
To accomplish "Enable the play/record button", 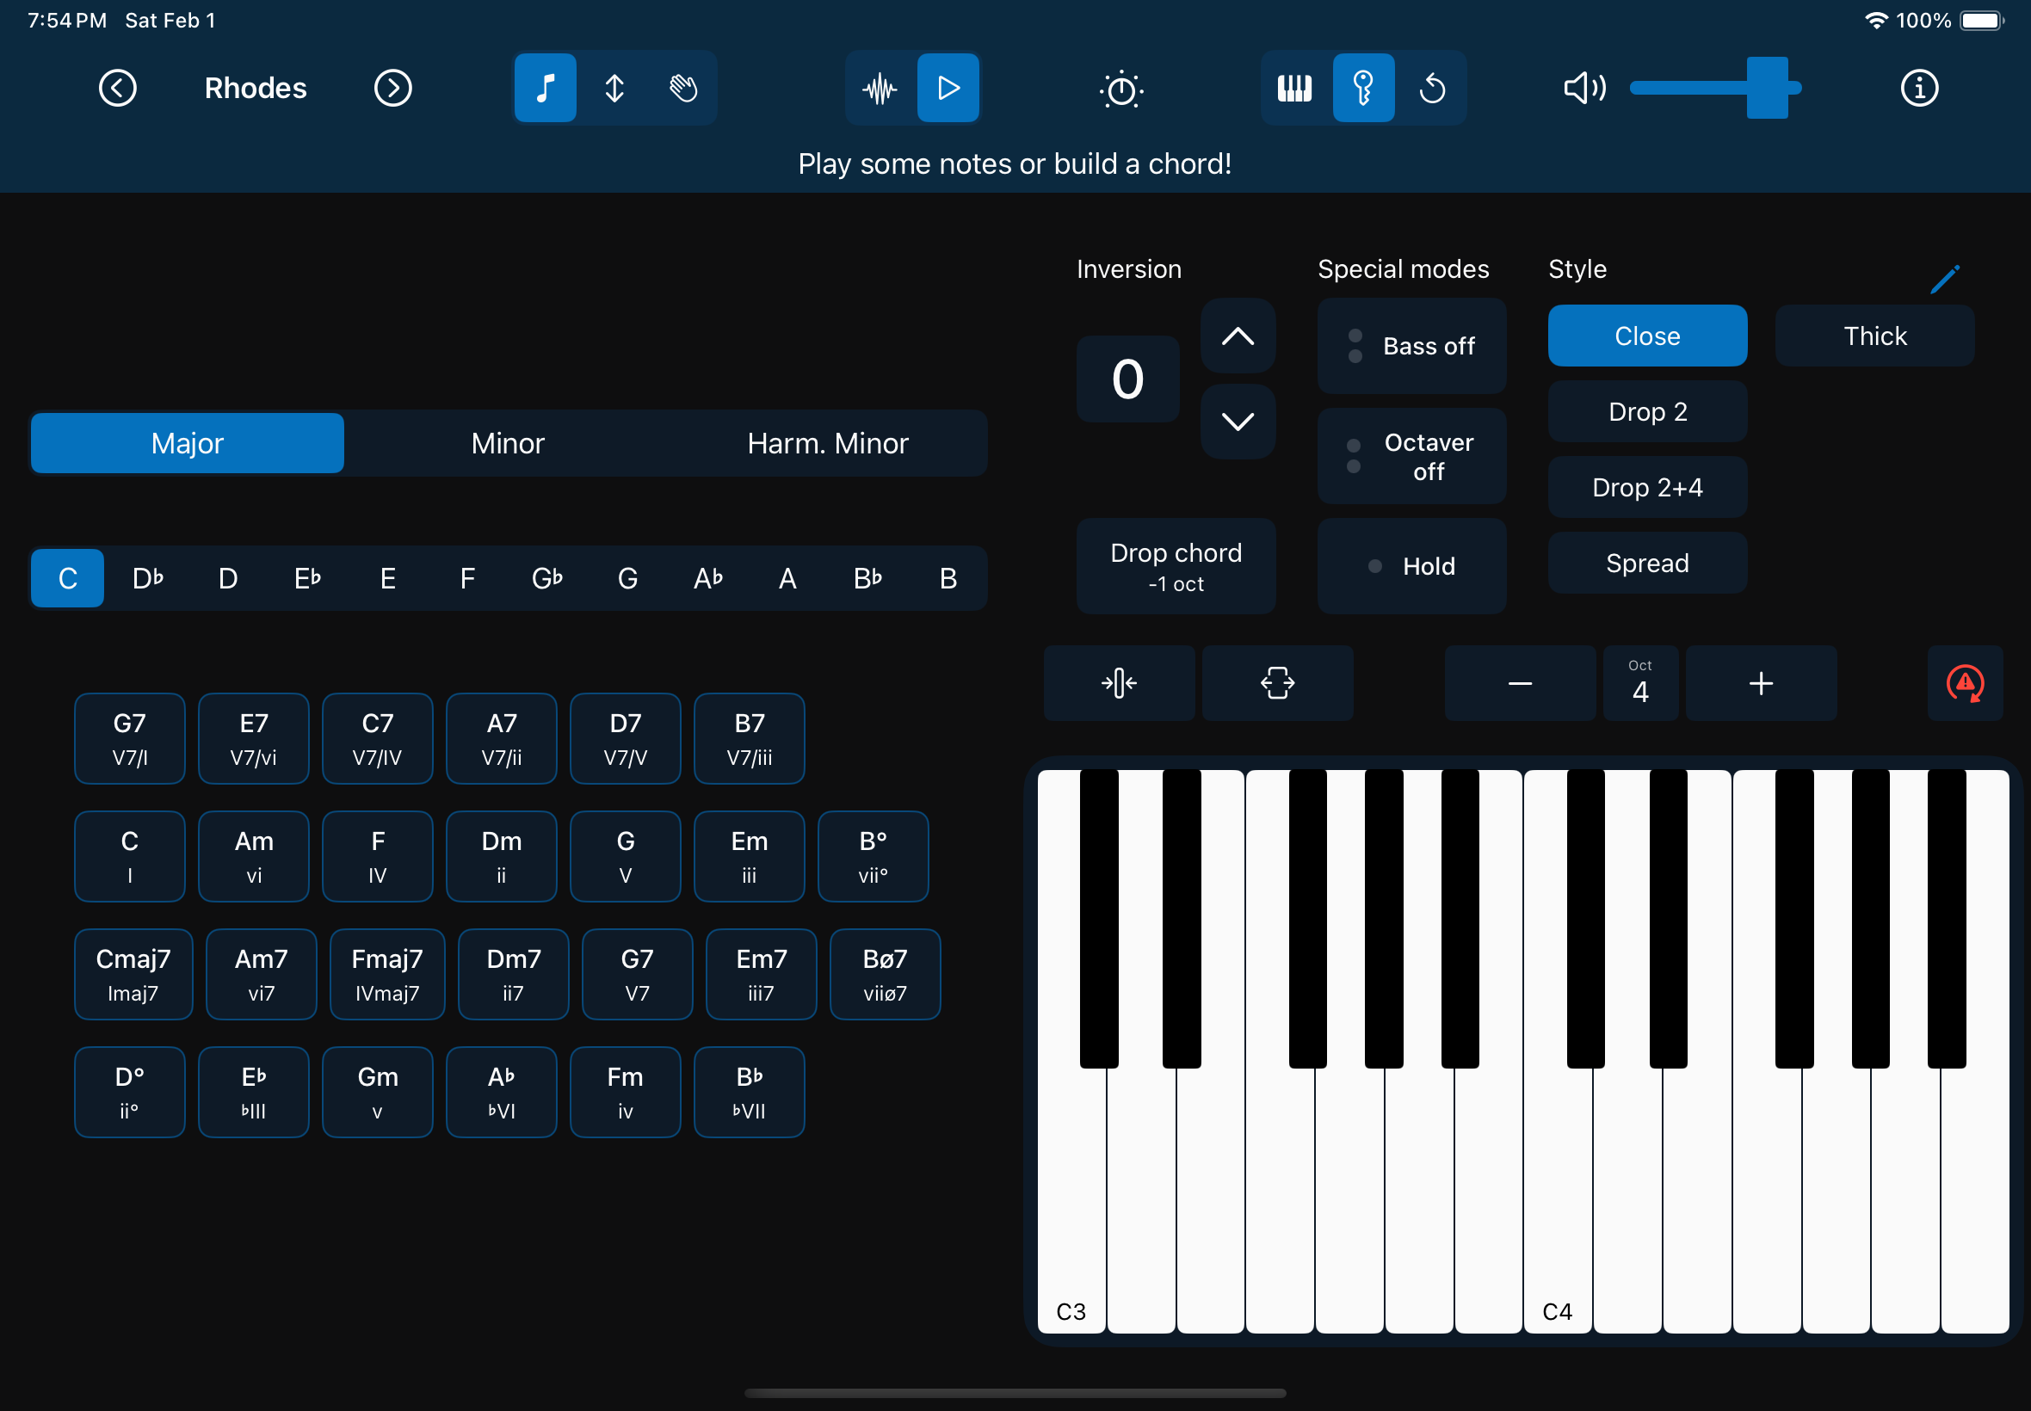I will pos(949,89).
